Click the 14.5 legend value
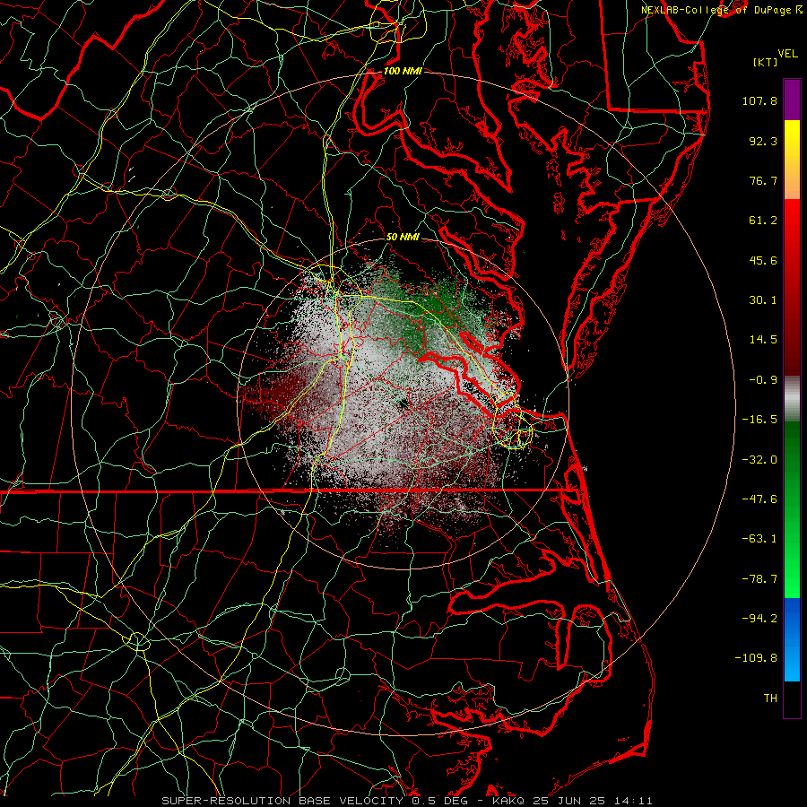Image resolution: width=807 pixels, height=807 pixels. pos(763,340)
